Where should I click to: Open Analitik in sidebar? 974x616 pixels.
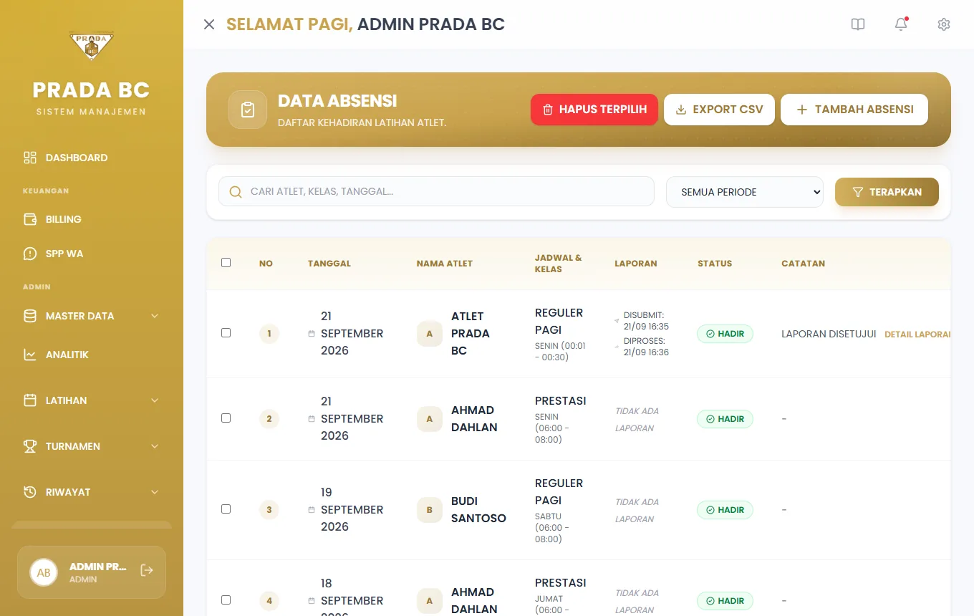[x=91, y=355]
